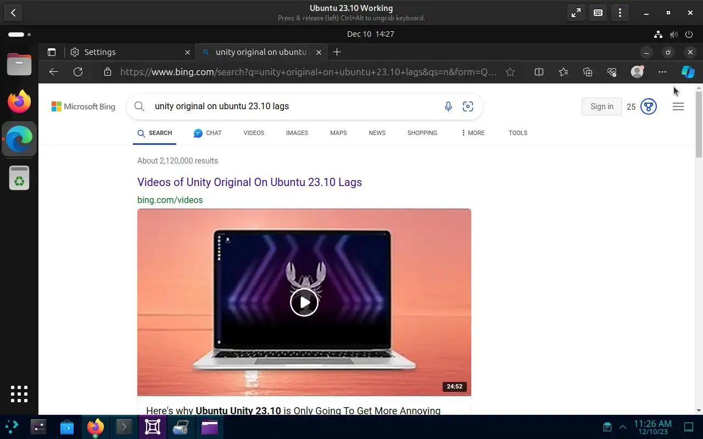This screenshot has height=439, width=703.
Task: Open the Edge profile avatar
Action: pos(637,72)
